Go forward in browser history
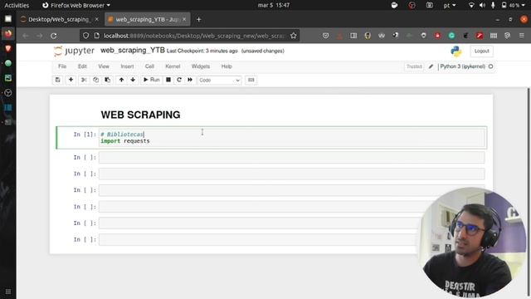 point(39,36)
